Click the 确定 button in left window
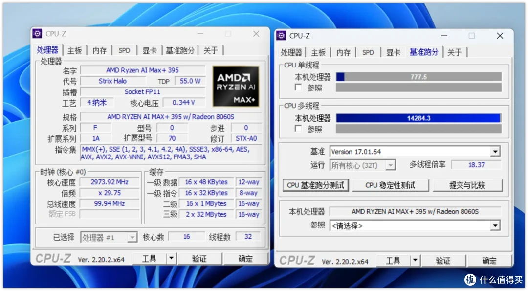Image resolution: width=528 pixels, height=291 pixels. 245,258
